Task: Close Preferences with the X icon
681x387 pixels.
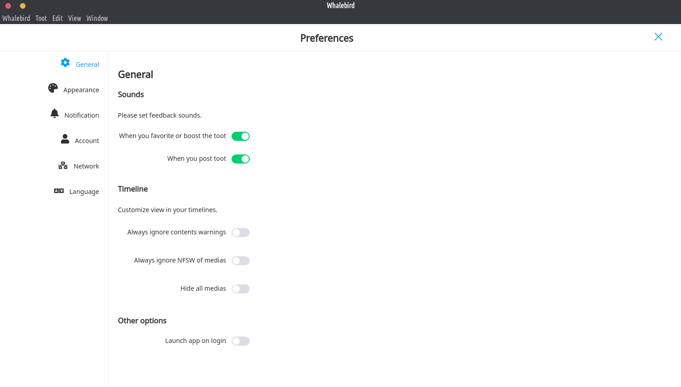Action: [x=658, y=37]
